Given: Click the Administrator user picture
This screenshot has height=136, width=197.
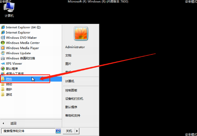Looking at the screenshot, I should click(81, 33).
